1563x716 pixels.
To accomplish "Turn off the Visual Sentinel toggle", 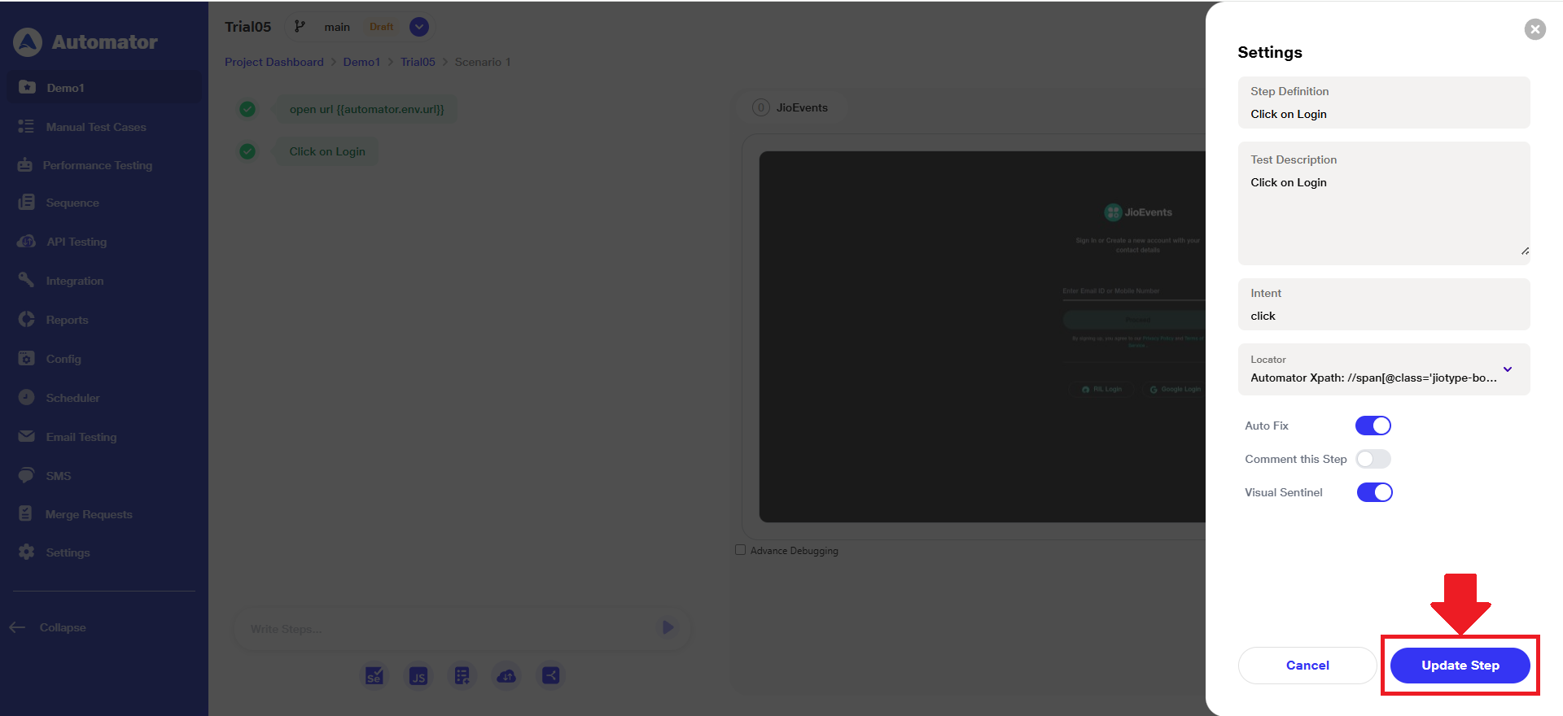I will point(1374,492).
